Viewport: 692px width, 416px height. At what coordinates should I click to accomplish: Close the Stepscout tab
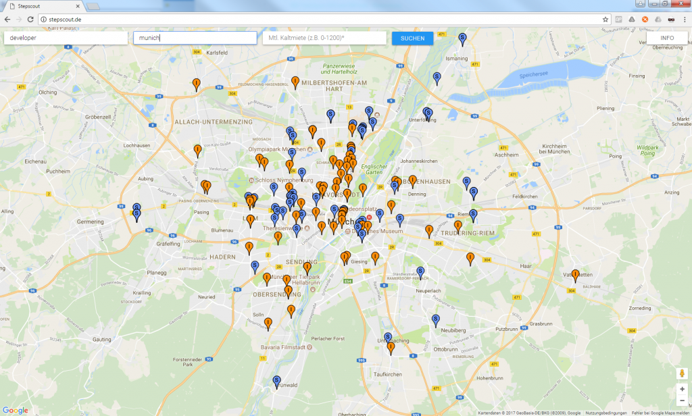coord(78,6)
